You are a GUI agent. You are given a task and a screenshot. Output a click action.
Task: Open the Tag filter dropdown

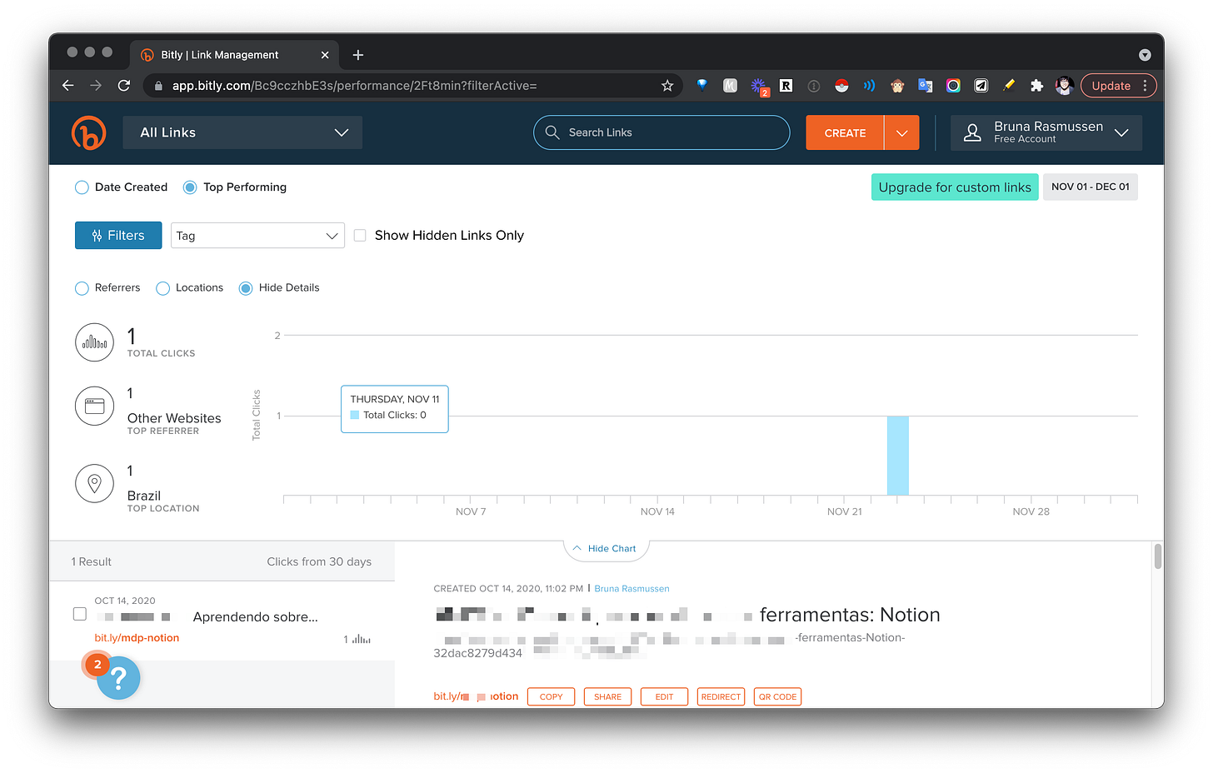(257, 236)
